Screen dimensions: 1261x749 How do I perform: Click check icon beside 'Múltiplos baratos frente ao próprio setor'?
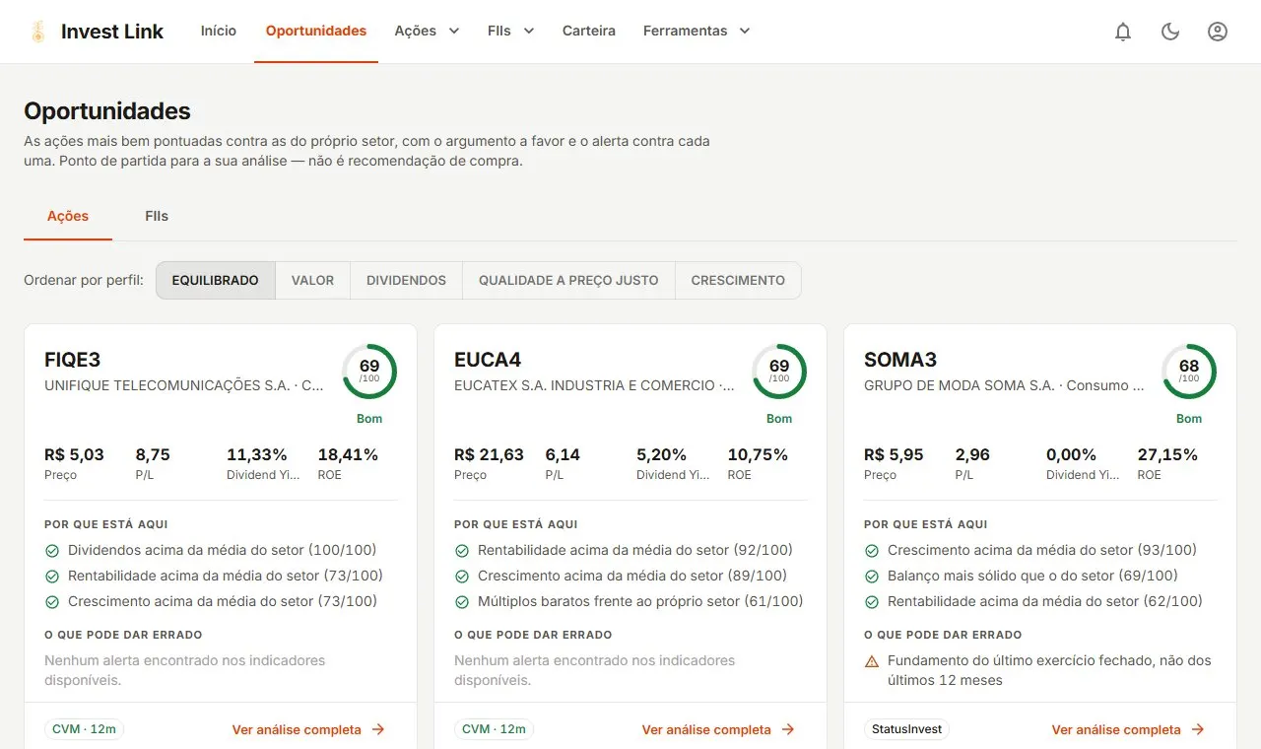(462, 602)
